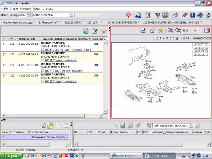Expand the 24 ENGINE SUSPENSION group dropdown
The height and width of the screenshot is (159, 212).
coord(139,22)
